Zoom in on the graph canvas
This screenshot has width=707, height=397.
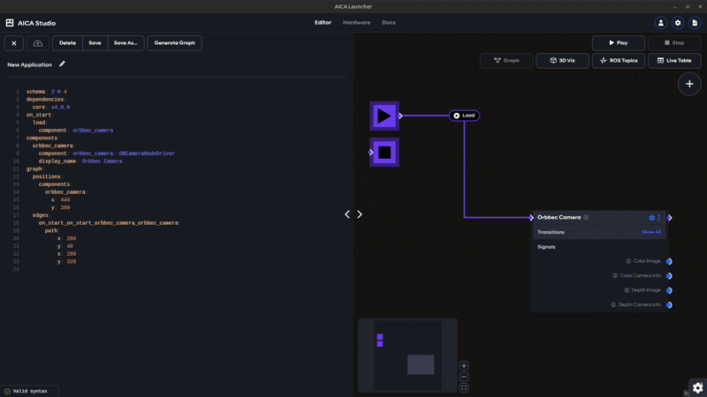pyautogui.click(x=463, y=366)
